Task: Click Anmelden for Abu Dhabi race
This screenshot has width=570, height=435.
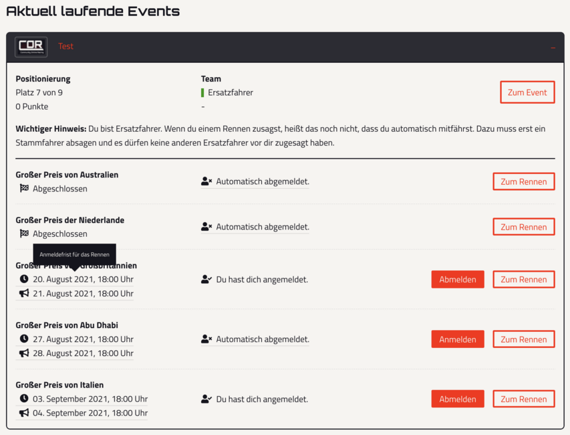Action: pyautogui.click(x=457, y=339)
